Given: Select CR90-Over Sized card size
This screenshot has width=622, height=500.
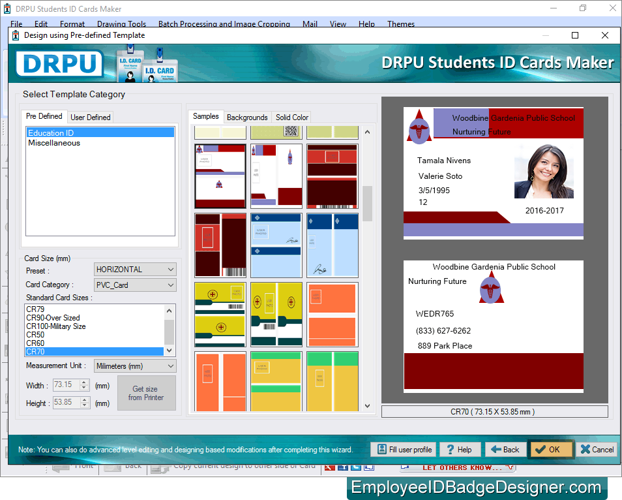Looking at the screenshot, I should click(x=95, y=318).
